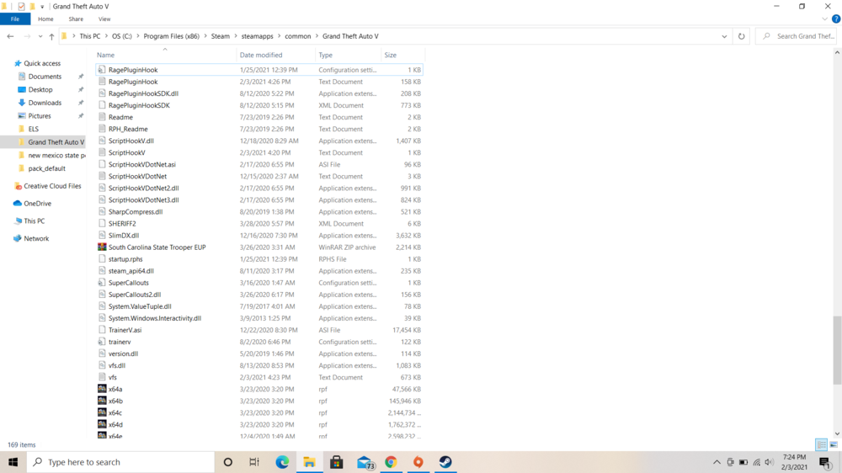Expand the address bar history dropdown
This screenshot has width=842, height=473.
click(x=724, y=36)
